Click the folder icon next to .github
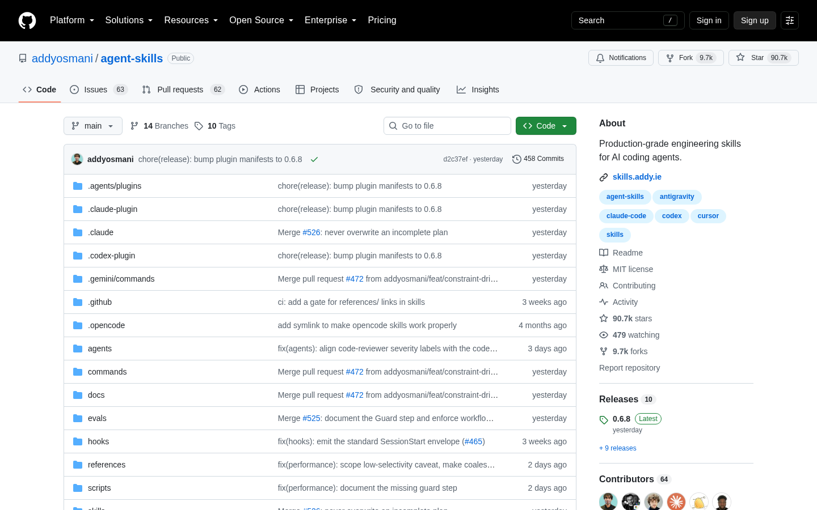This screenshot has height=510, width=817. coord(78,302)
